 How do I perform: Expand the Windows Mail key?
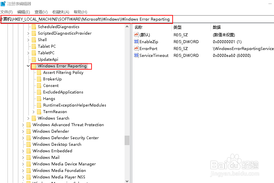[23, 158]
